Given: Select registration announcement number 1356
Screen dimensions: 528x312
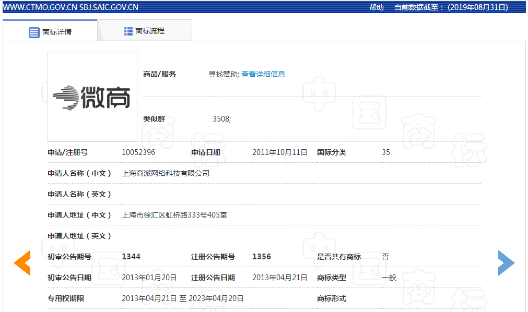Looking at the screenshot, I should click(262, 257).
